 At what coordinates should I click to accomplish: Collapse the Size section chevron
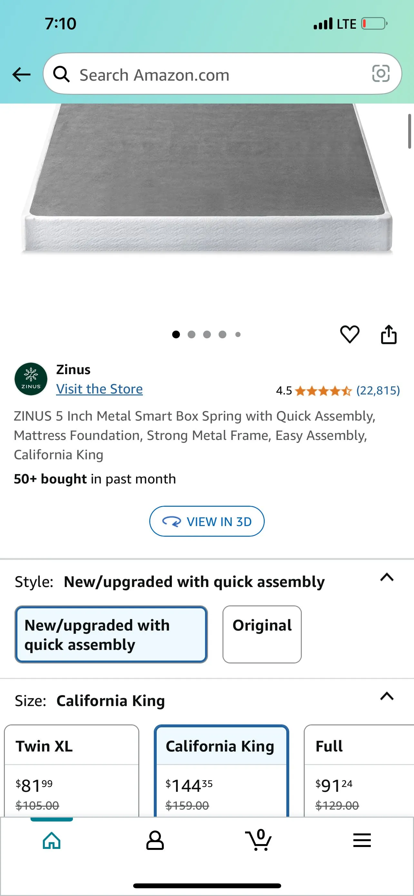(x=387, y=696)
